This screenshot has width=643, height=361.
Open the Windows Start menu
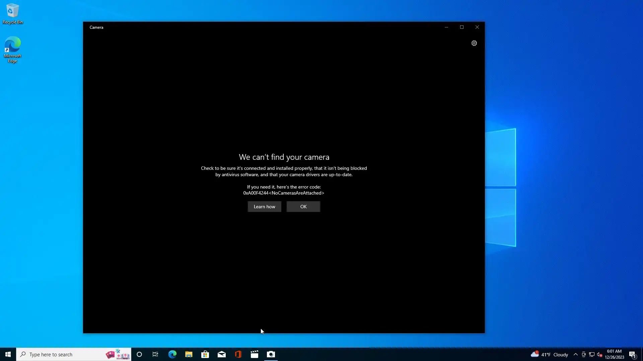[x=8, y=354]
